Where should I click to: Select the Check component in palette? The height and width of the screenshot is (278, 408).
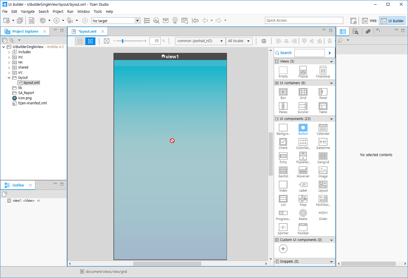[x=283, y=142]
